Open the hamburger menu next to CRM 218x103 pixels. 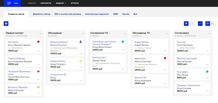pyautogui.click(x=9, y=3)
